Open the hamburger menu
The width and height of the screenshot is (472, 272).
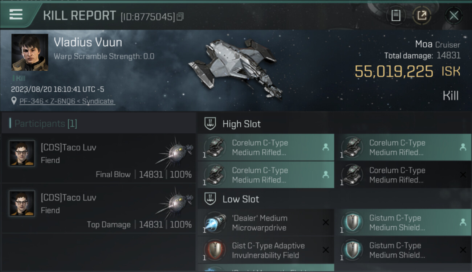[x=16, y=15]
